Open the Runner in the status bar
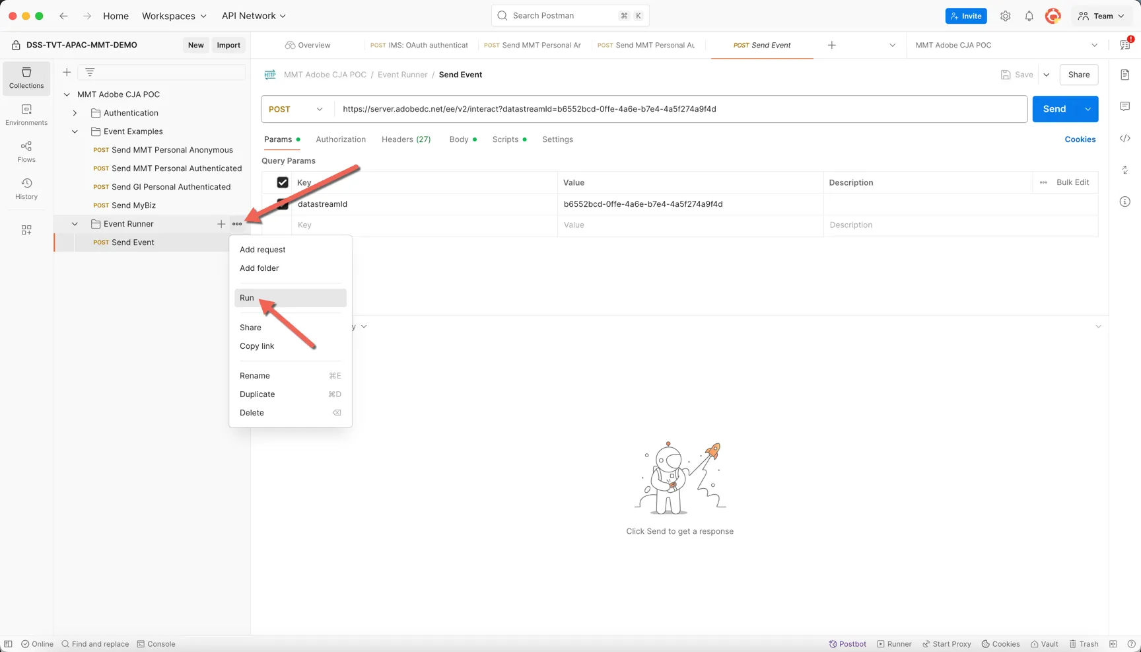This screenshot has width=1141, height=652. coord(894,644)
